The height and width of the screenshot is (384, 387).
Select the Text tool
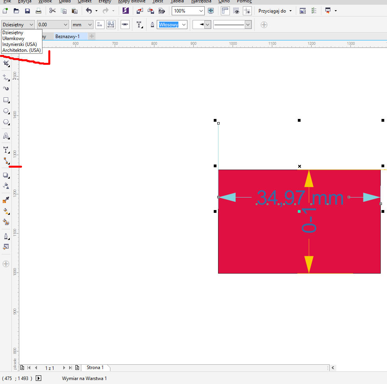6,136
